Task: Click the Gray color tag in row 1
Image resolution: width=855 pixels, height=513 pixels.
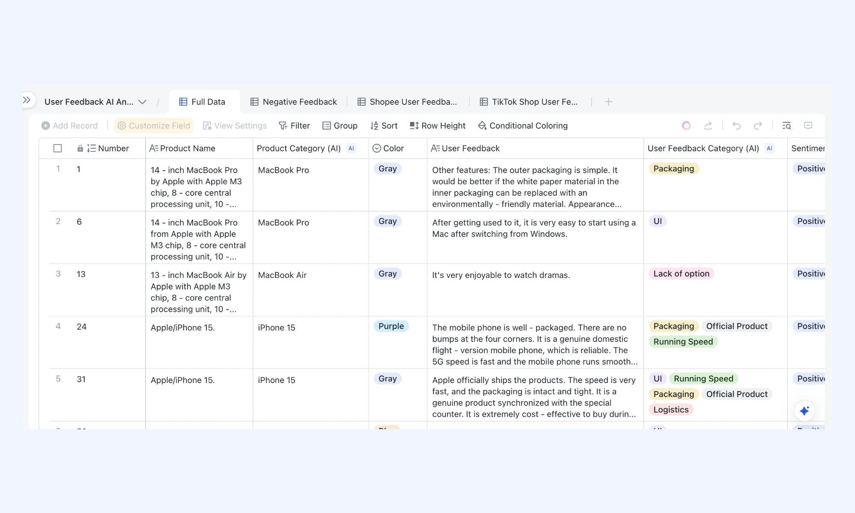Action: pyautogui.click(x=388, y=169)
